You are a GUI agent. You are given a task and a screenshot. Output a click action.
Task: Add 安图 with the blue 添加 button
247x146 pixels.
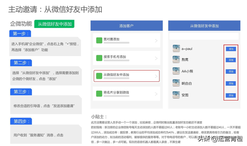231,95
